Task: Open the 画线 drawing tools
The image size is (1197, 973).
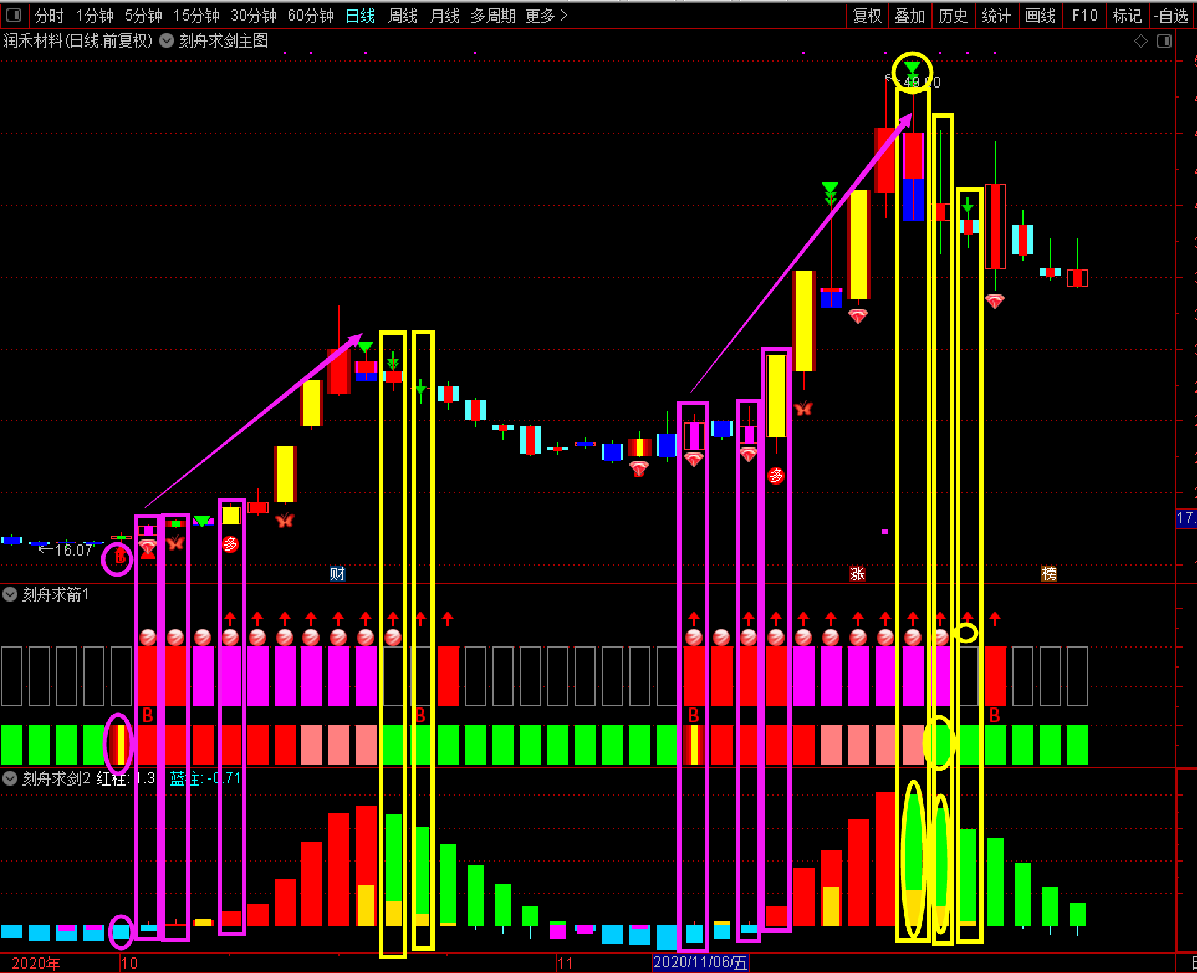Action: (1040, 16)
